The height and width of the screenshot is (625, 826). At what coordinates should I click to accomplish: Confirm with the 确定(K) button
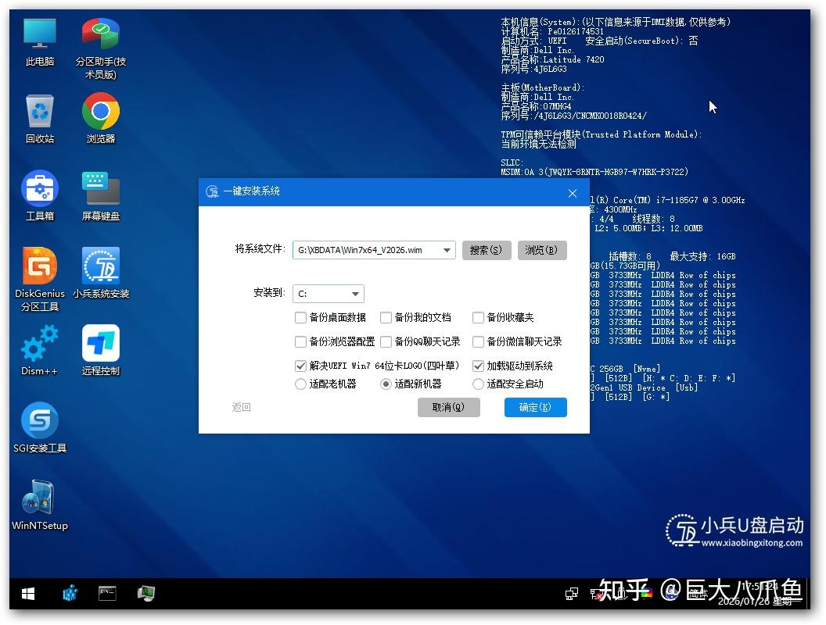(535, 407)
